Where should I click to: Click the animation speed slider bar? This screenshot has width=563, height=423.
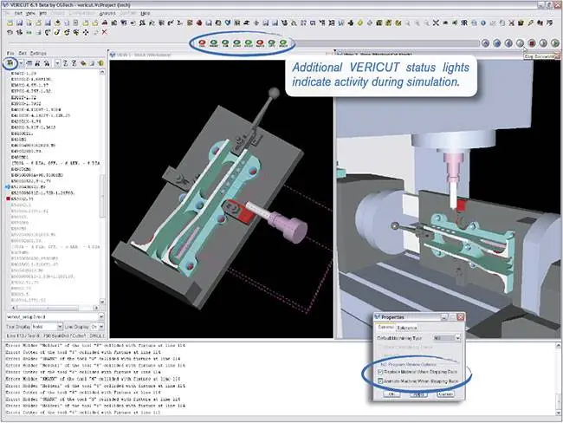[387, 43]
